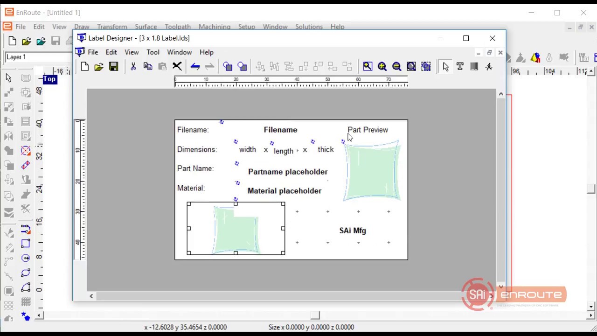Open Help menu in Label Designer
This screenshot has height=336, width=597.
pyautogui.click(x=207, y=52)
